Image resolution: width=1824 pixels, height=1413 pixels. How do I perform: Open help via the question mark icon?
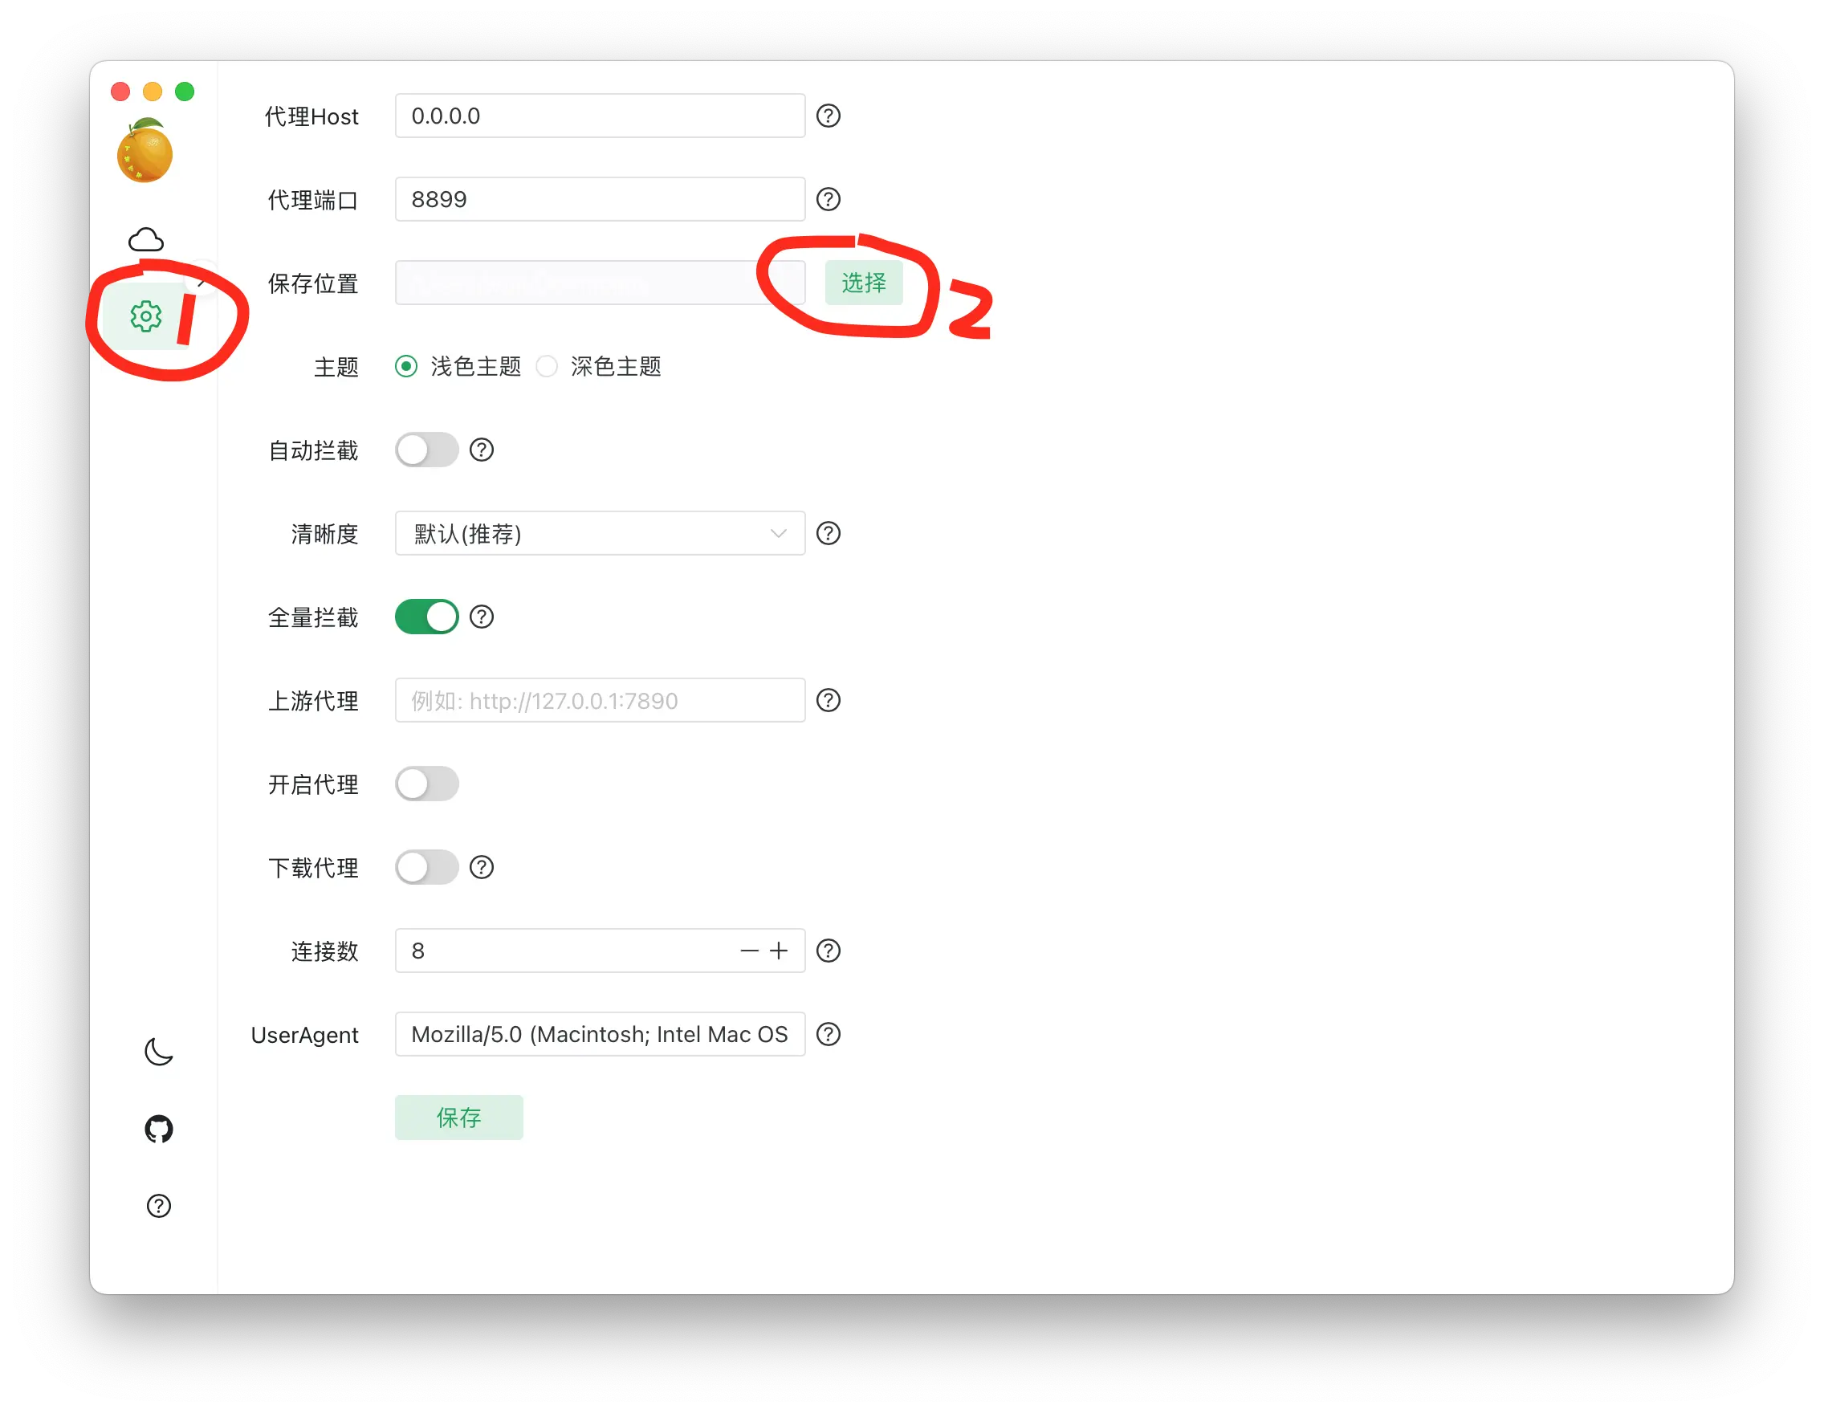[157, 1205]
